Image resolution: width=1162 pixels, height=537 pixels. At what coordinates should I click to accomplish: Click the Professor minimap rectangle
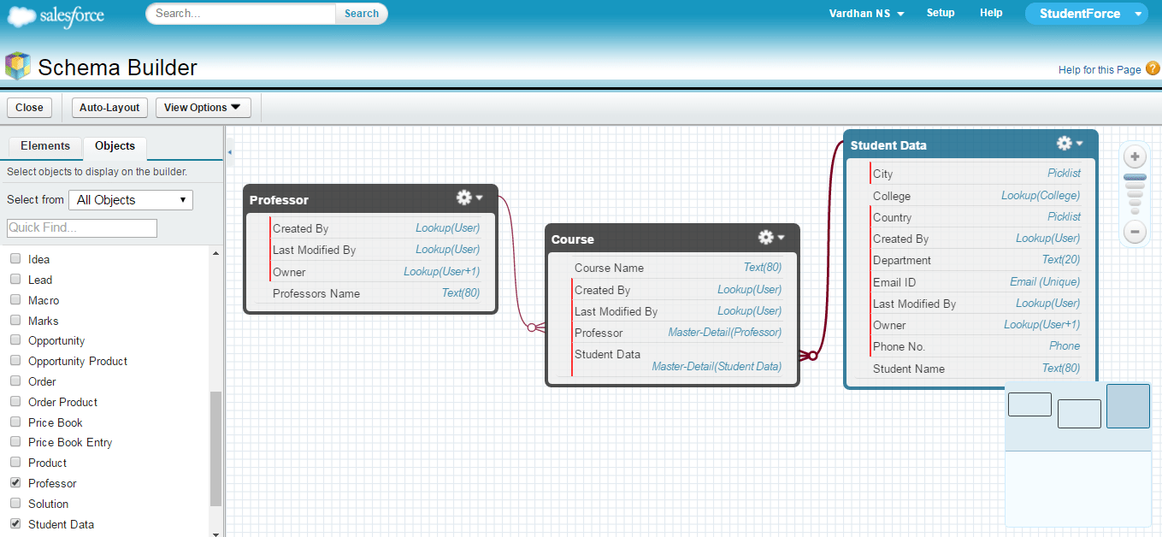1029,404
